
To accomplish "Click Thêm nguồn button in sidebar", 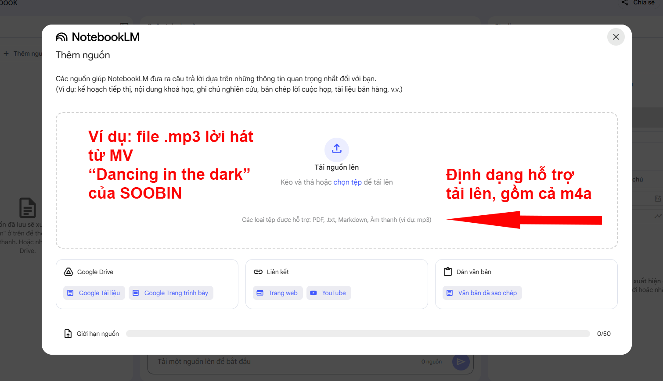I will click(22, 53).
